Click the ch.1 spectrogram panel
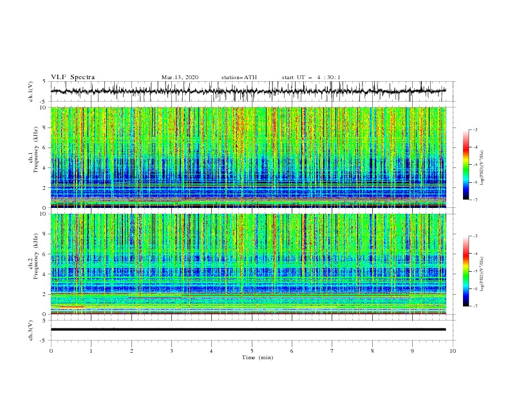 point(248,157)
